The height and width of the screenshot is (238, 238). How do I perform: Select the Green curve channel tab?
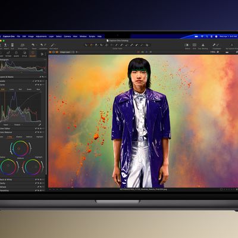pos(29,89)
